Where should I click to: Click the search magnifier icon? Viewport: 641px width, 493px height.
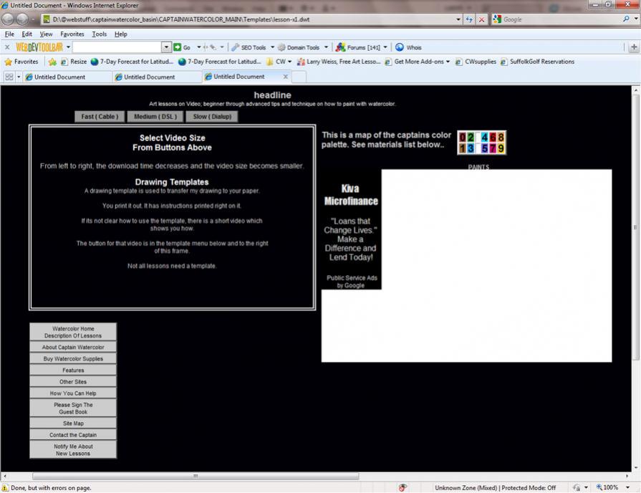point(626,19)
